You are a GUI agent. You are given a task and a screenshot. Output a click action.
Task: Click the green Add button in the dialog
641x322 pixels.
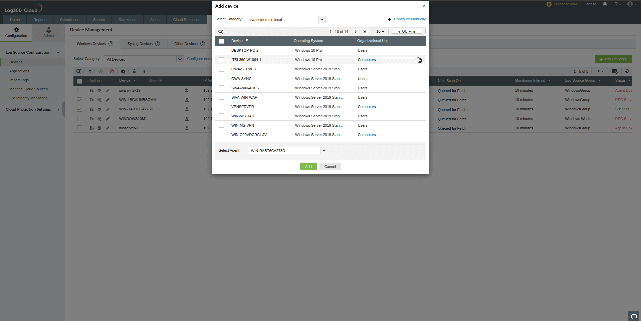tap(308, 167)
